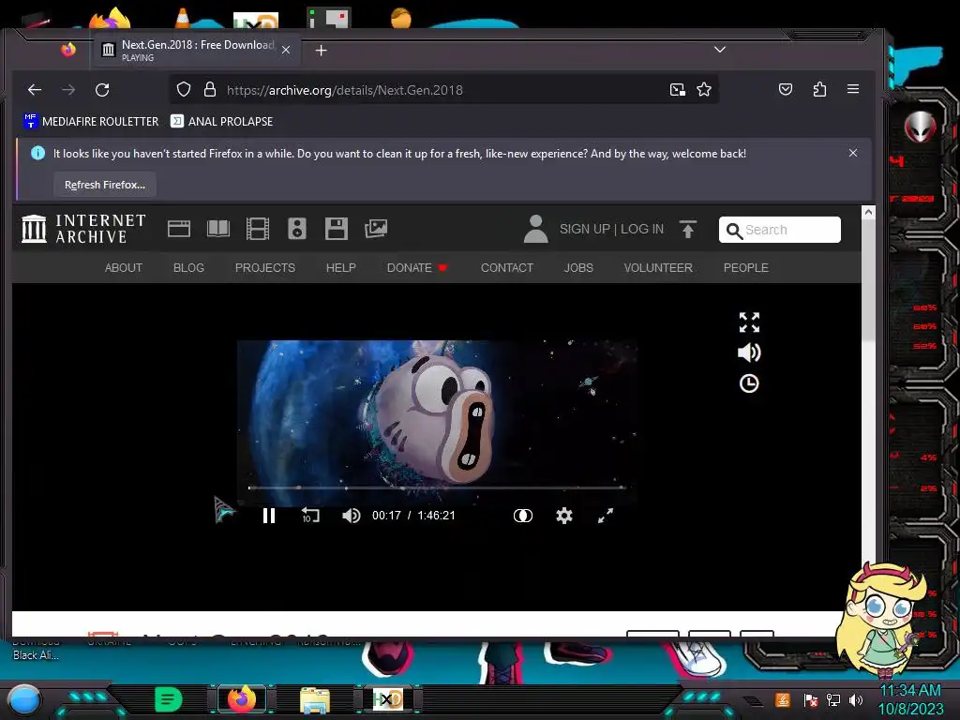Bookmark this page with star
The height and width of the screenshot is (720, 960).
click(x=704, y=90)
